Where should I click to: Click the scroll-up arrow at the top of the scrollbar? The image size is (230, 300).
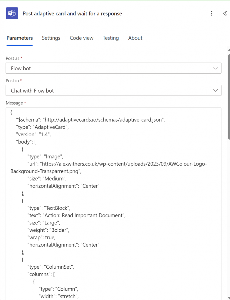pos(229,50)
